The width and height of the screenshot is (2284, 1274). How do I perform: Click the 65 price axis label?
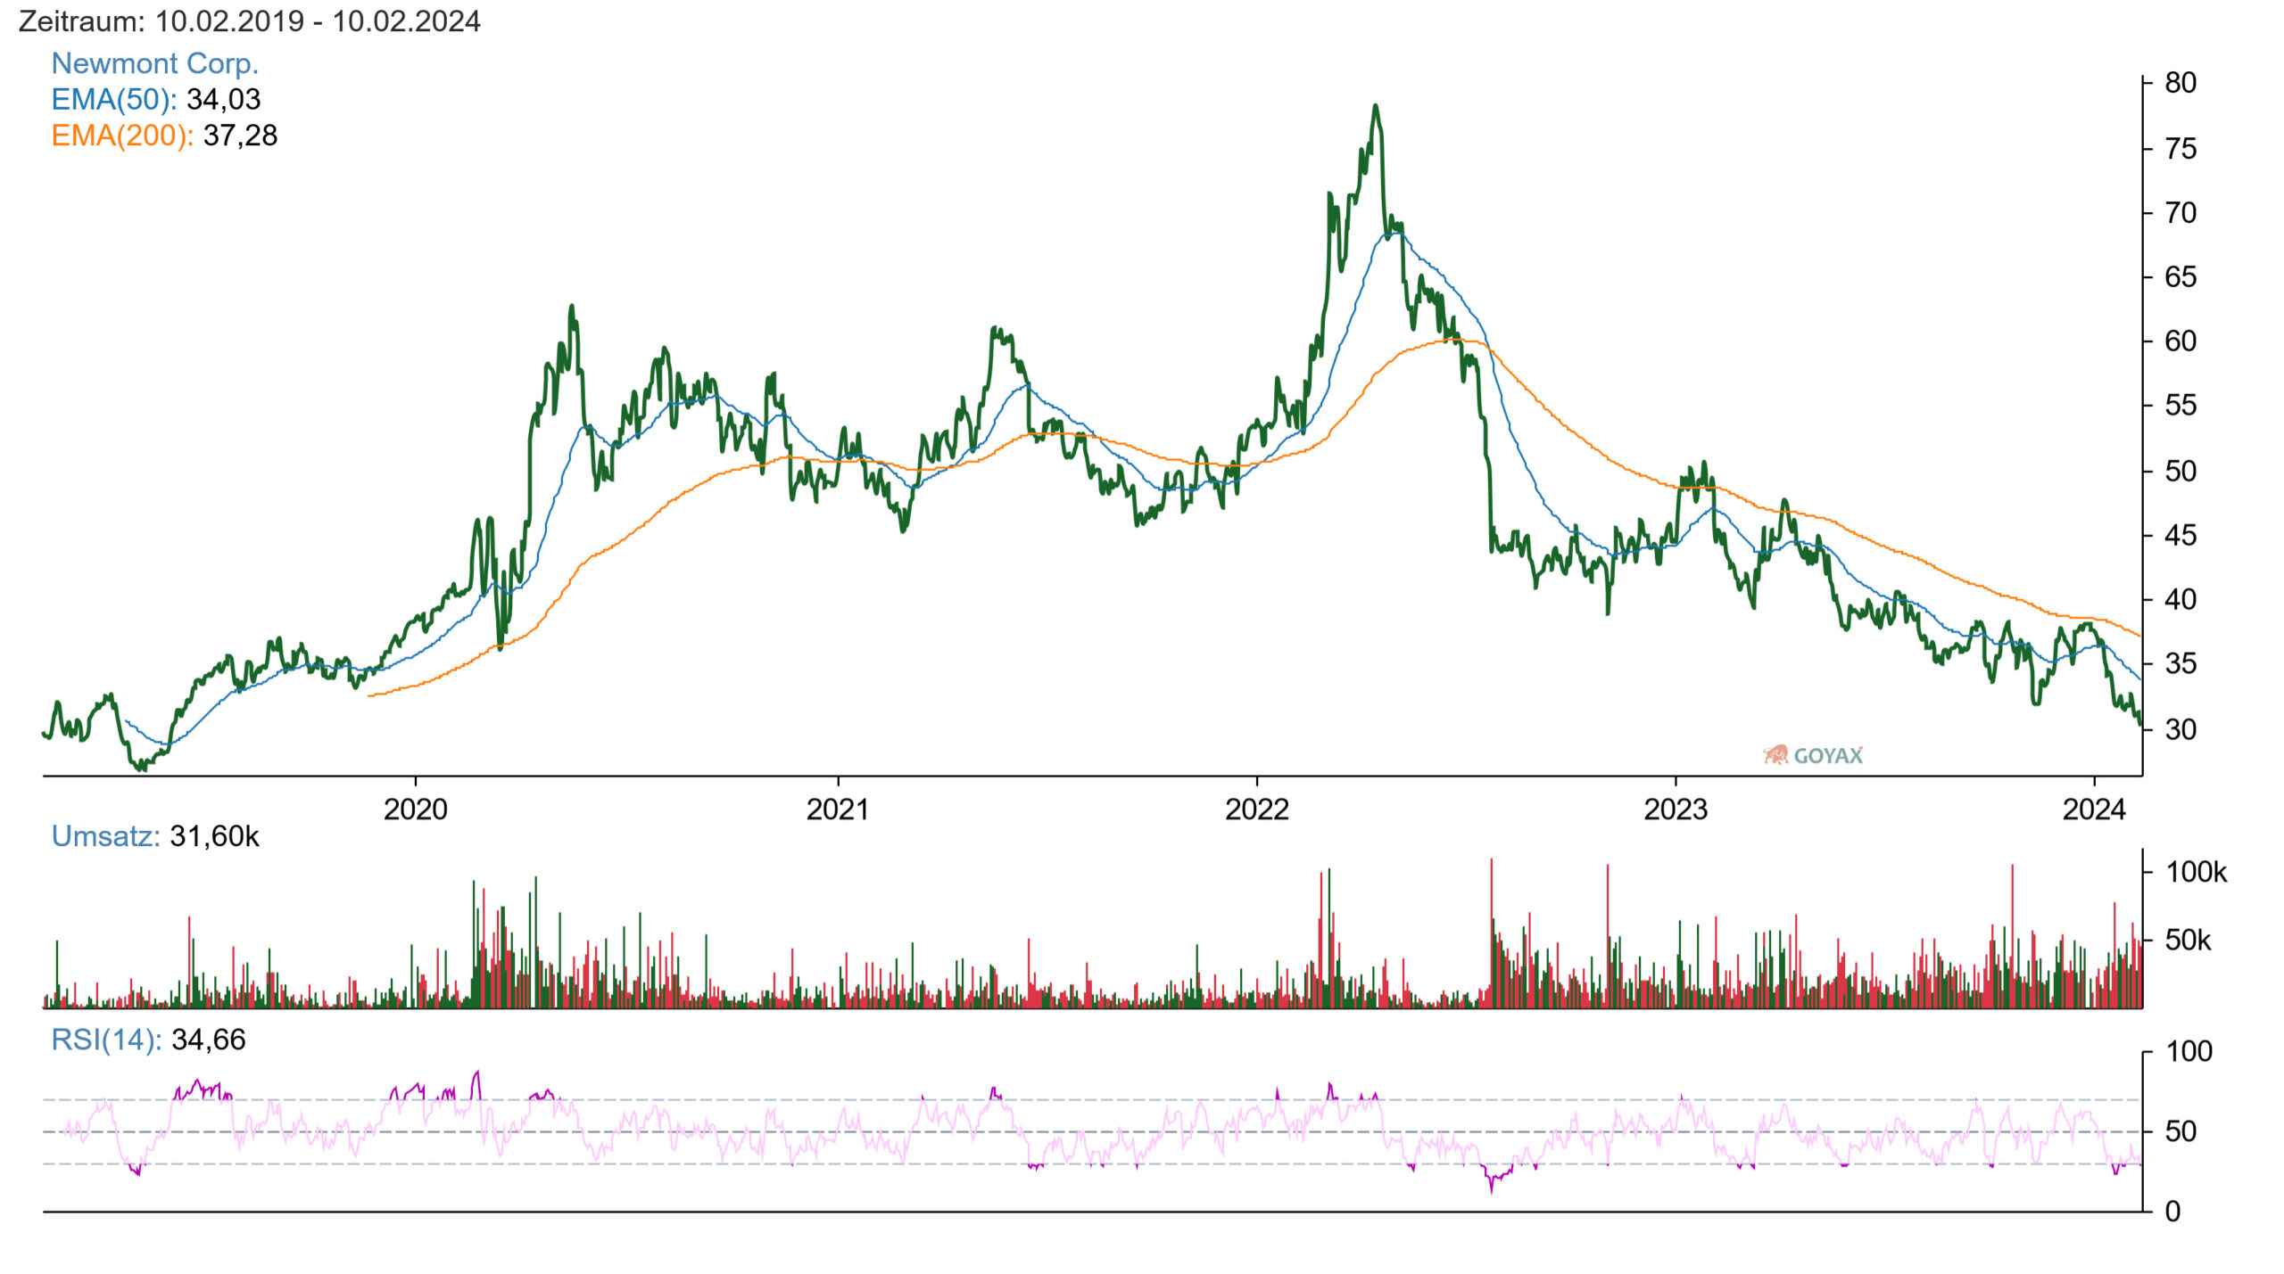[x=2181, y=277]
